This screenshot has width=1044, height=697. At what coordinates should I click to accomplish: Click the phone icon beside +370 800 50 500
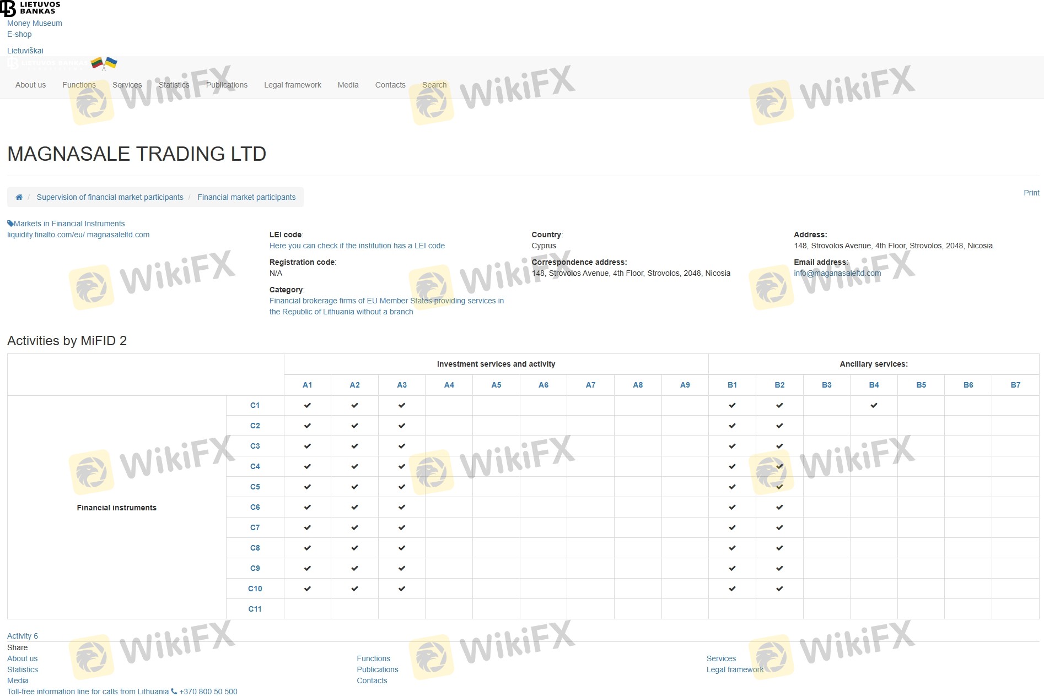[174, 691]
